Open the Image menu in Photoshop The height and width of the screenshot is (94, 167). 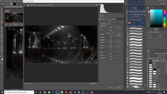tap(11, 1)
